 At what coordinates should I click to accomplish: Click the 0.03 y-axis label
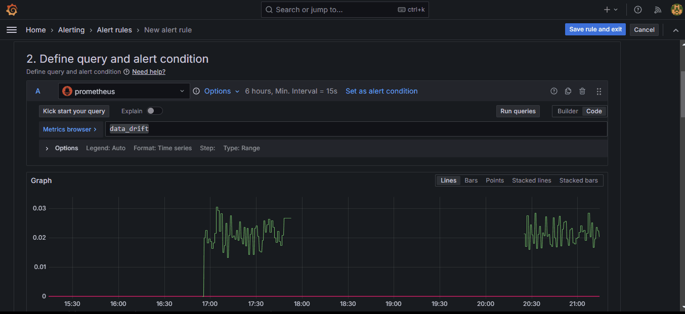point(39,208)
